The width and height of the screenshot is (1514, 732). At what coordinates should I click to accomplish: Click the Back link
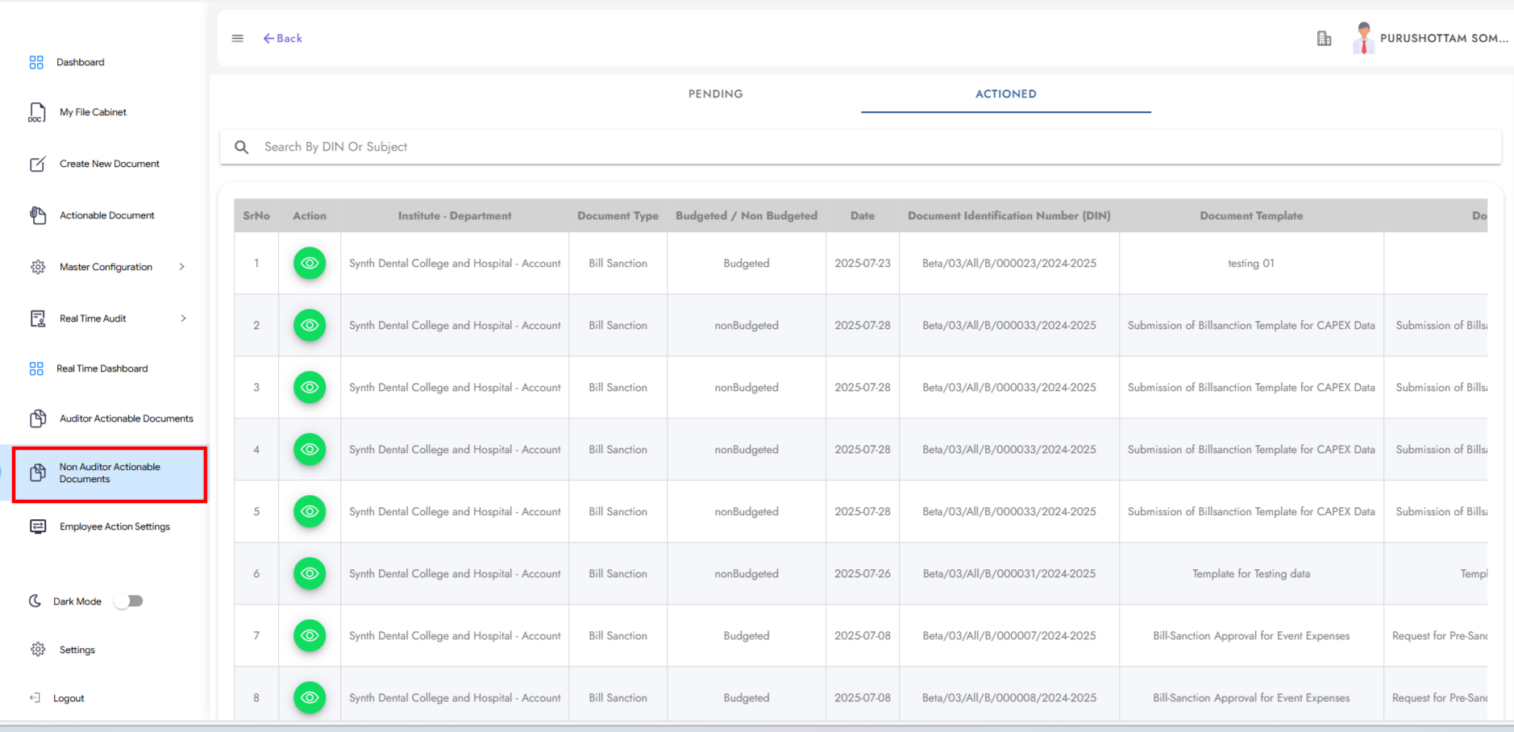point(282,38)
